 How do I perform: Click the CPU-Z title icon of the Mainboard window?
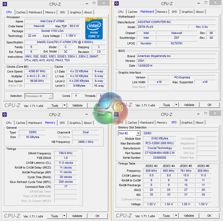tap(117, 3)
